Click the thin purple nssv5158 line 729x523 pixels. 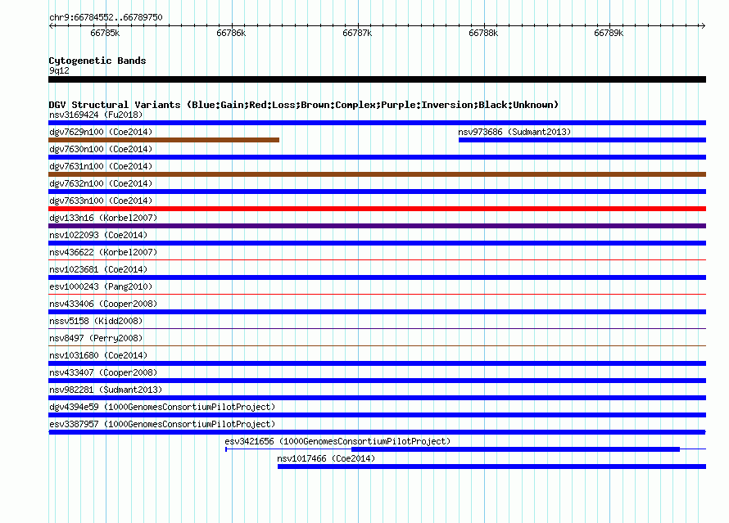(377, 328)
